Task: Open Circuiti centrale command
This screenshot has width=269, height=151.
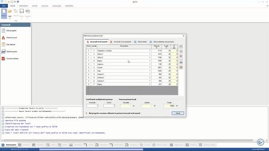Action: (x=13, y=58)
